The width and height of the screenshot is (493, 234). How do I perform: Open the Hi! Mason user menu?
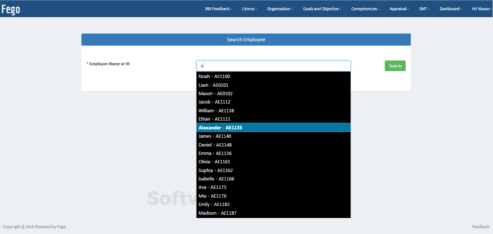coord(482,9)
